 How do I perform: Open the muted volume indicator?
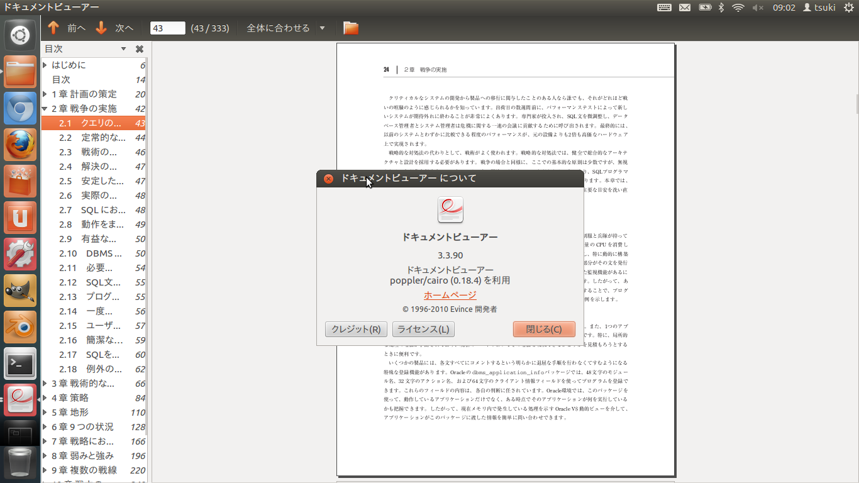point(758,8)
